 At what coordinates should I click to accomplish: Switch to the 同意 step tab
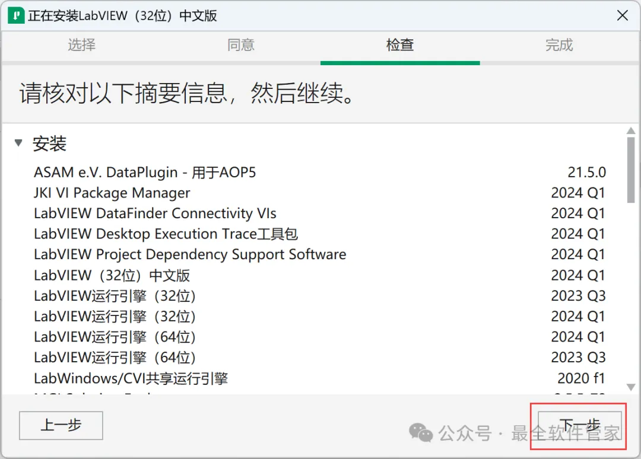click(x=241, y=45)
